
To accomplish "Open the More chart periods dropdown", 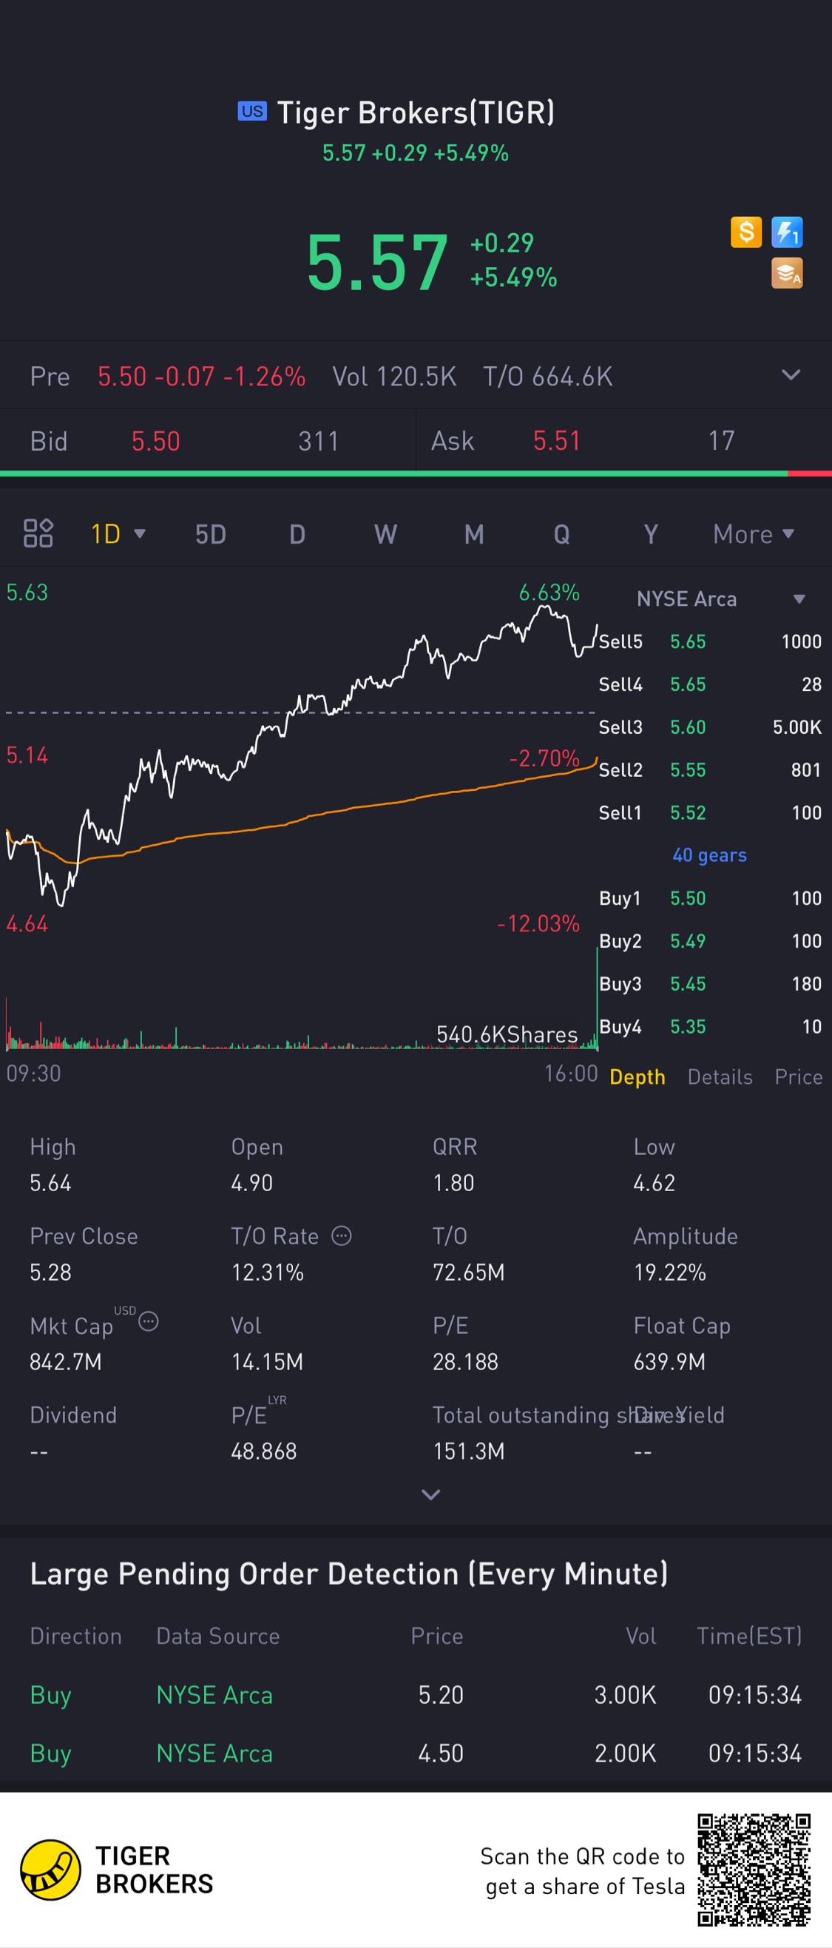I will [x=754, y=534].
